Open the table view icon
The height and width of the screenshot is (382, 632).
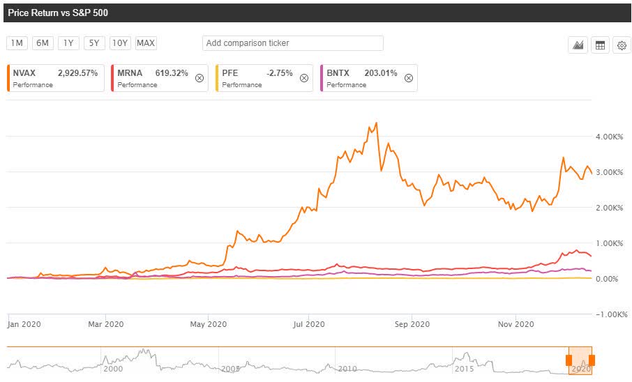599,45
